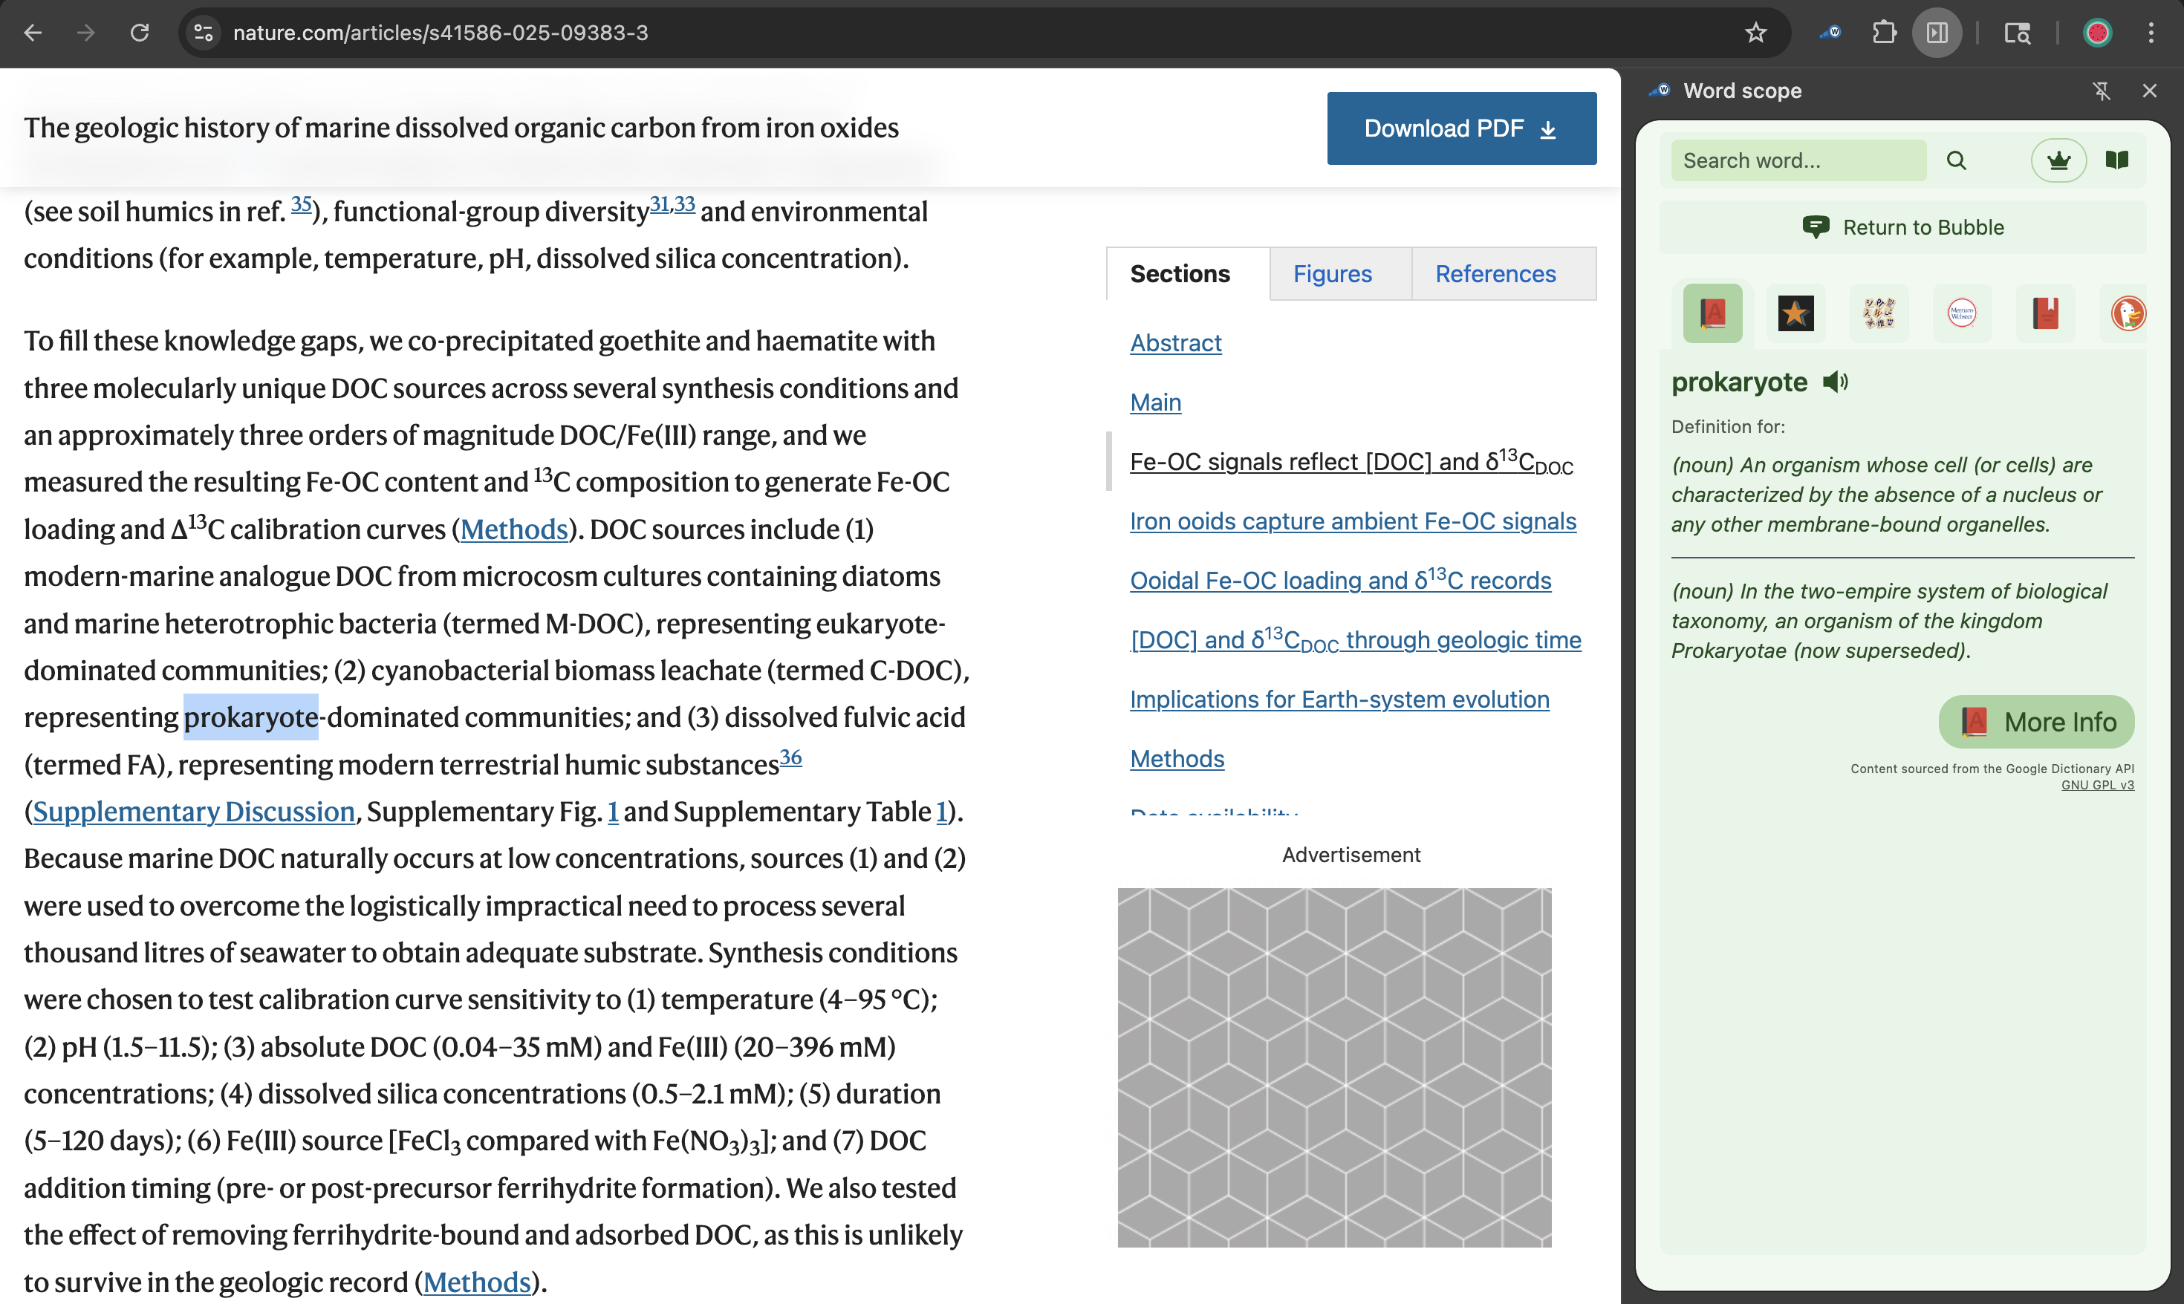Select the DuckDuckGo source icon

tap(2127, 313)
